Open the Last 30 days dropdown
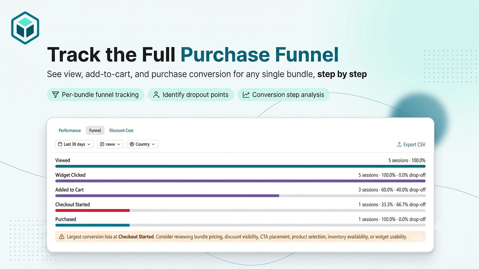 [x=75, y=144]
